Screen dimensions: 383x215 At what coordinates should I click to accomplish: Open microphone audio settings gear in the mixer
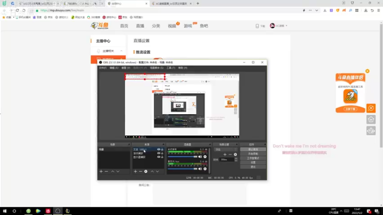click(x=205, y=169)
